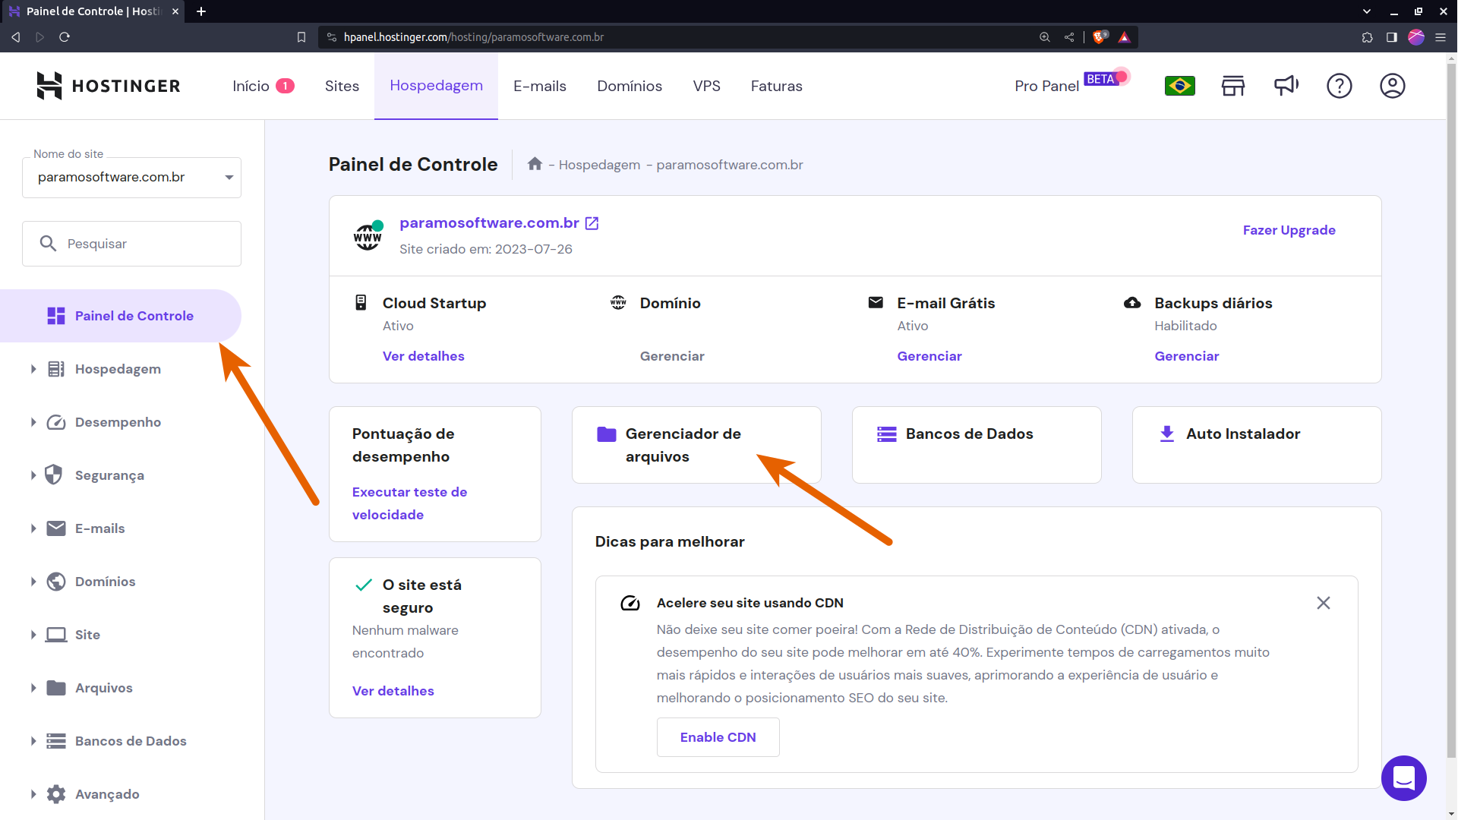Open the user account profile icon
1458x820 pixels.
tap(1392, 86)
